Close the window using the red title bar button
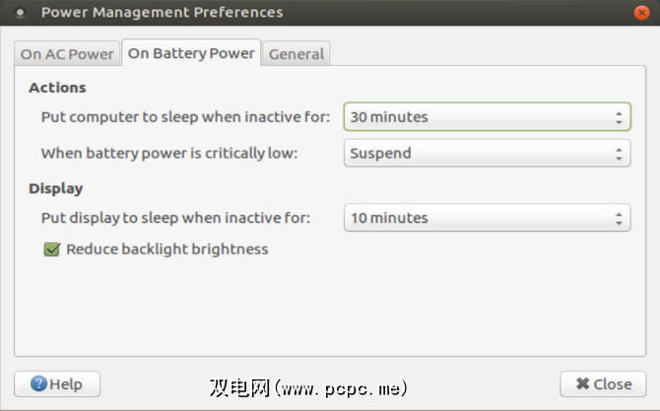Image resolution: width=660 pixels, height=411 pixels. (640, 13)
